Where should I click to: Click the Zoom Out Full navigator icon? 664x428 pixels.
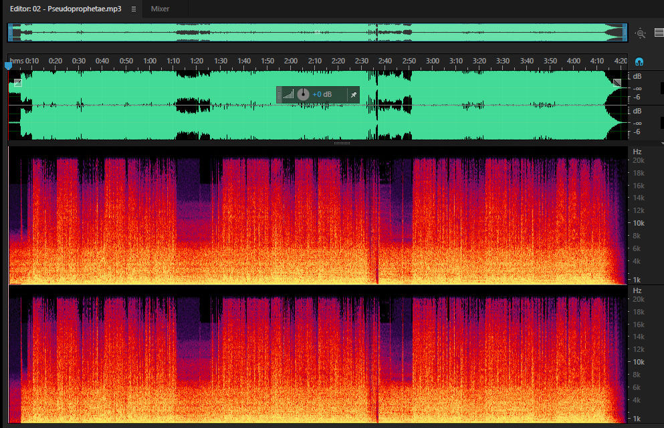point(641,33)
